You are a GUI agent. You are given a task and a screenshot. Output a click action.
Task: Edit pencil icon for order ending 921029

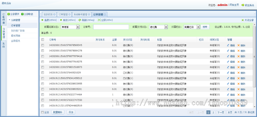[x=228, y=73]
